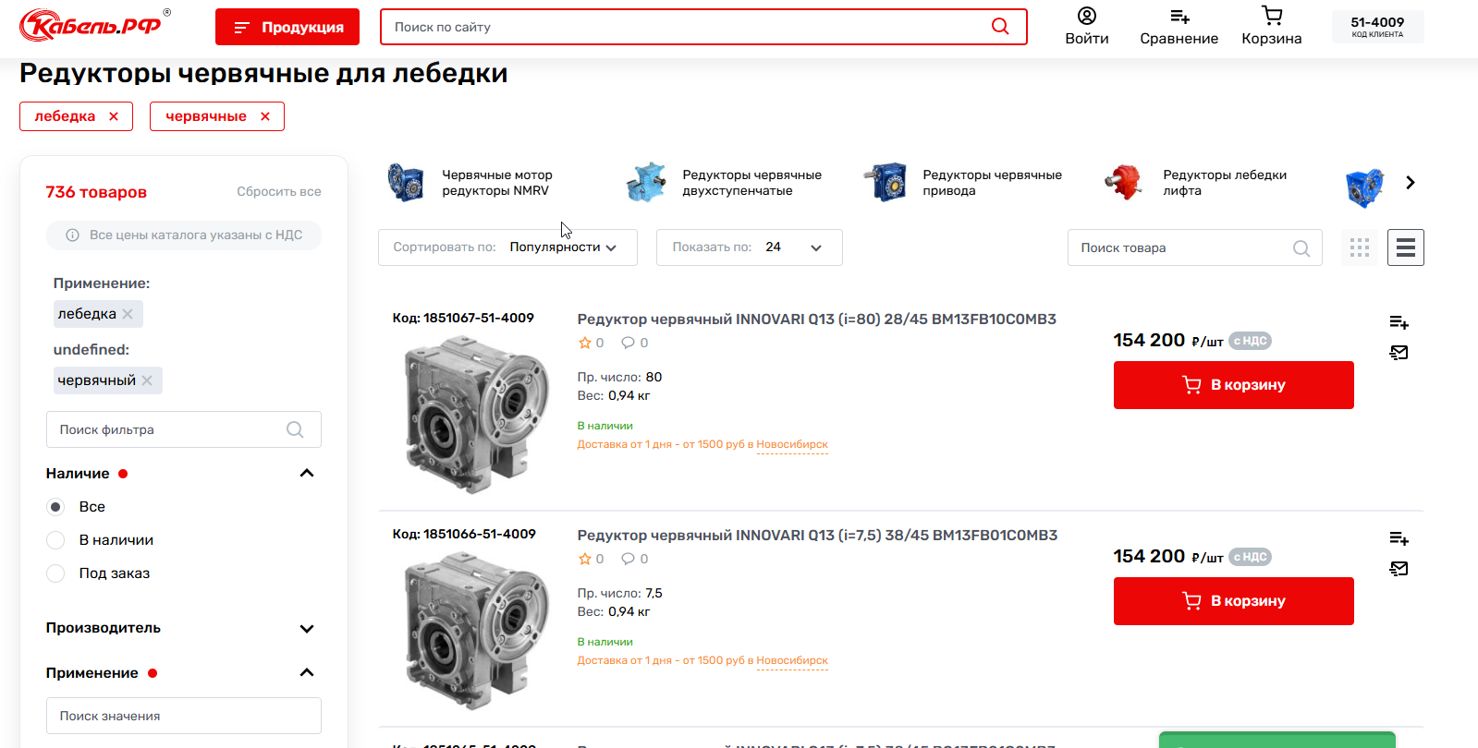The width and height of the screenshot is (1478, 748).
Task: Open the Корзина cart icon
Action: click(1272, 15)
